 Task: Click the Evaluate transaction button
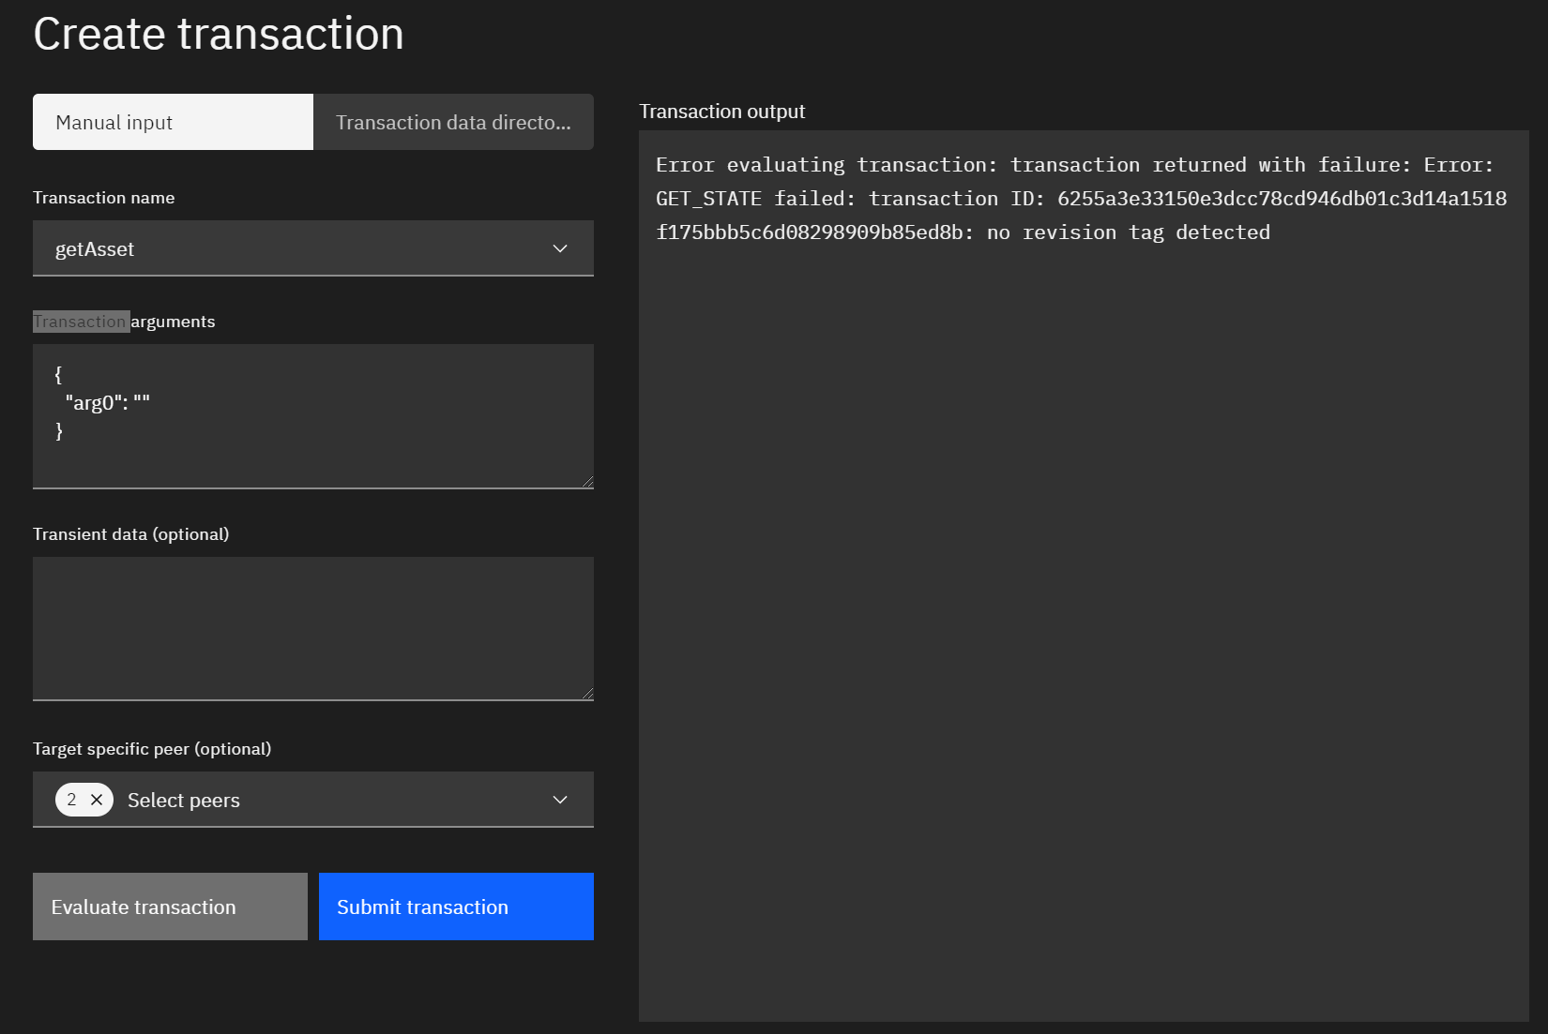pos(170,907)
